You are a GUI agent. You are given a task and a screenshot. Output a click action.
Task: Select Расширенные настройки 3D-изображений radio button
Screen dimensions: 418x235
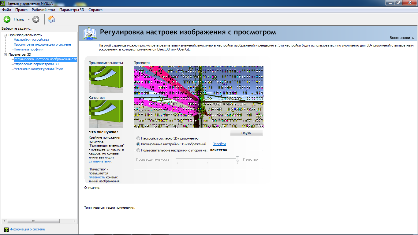139,144
